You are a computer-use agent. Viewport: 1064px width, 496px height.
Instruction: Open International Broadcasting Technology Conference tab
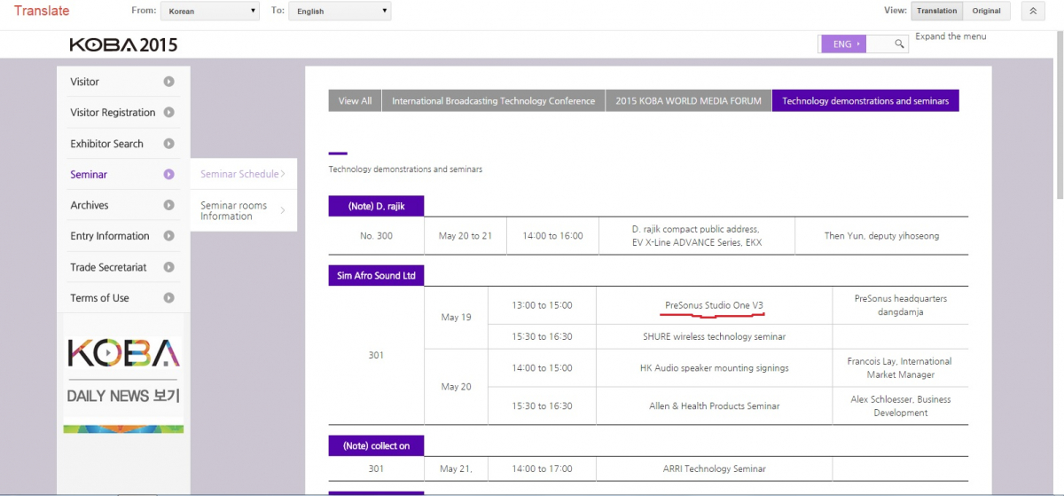click(x=493, y=101)
